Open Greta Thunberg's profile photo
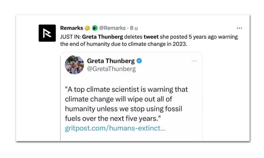 [75, 64]
